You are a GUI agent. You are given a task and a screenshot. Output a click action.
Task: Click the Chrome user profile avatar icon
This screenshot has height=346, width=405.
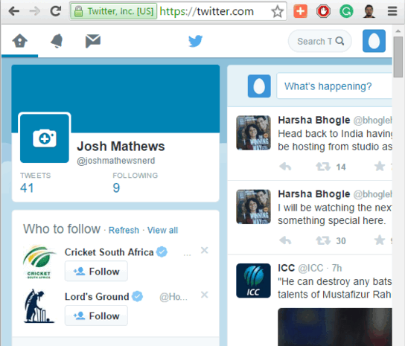click(369, 11)
